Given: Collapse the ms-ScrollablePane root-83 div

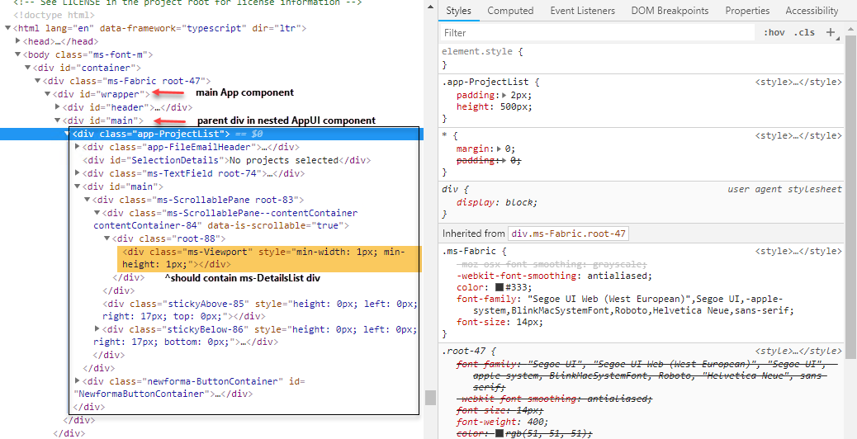Looking at the screenshot, I should click(x=88, y=200).
